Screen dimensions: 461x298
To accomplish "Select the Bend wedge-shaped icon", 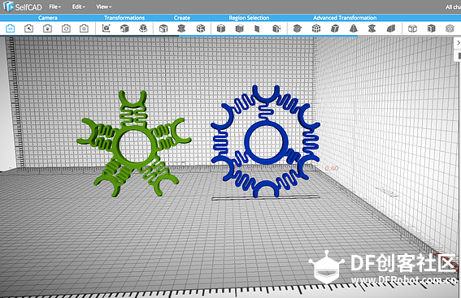I will [391, 28].
